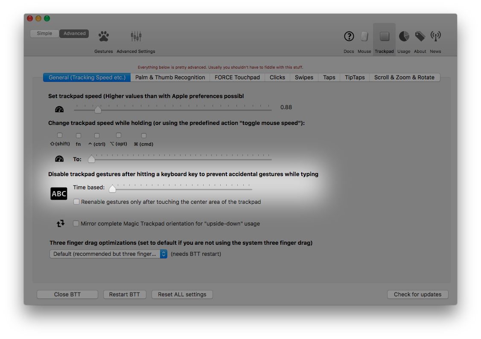Switch to Advanced mode
The image size is (481, 339).
click(74, 33)
